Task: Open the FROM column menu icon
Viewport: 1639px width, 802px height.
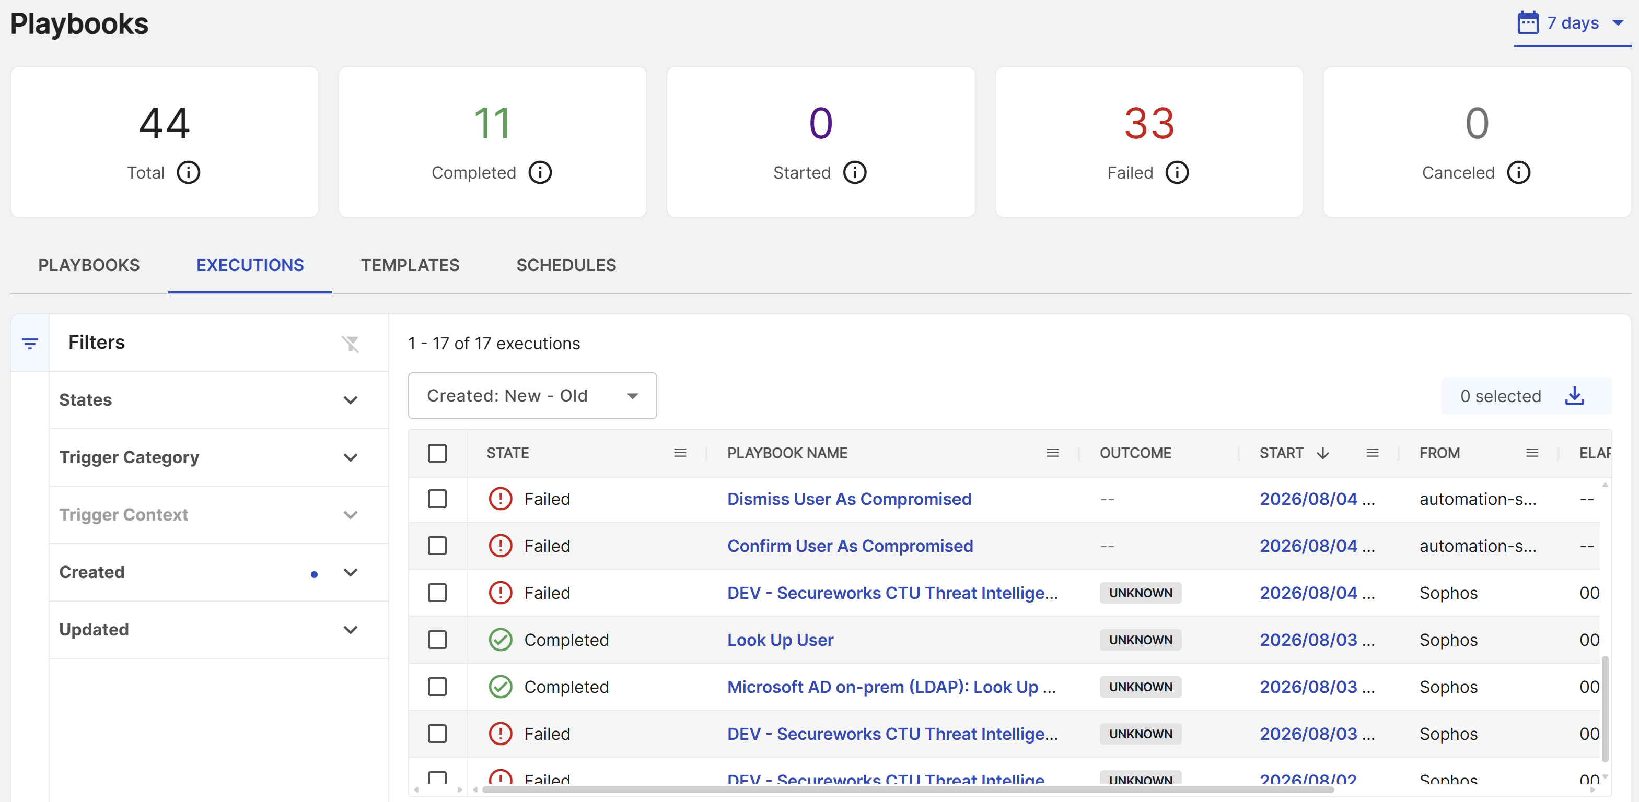Action: click(1532, 453)
